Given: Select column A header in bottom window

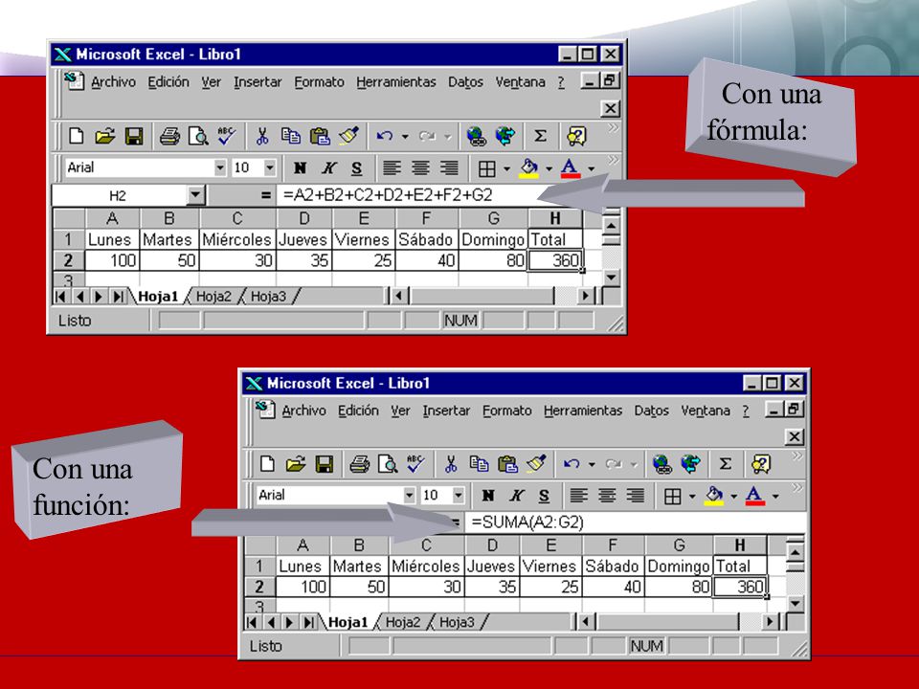Looking at the screenshot, I should [303, 545].
